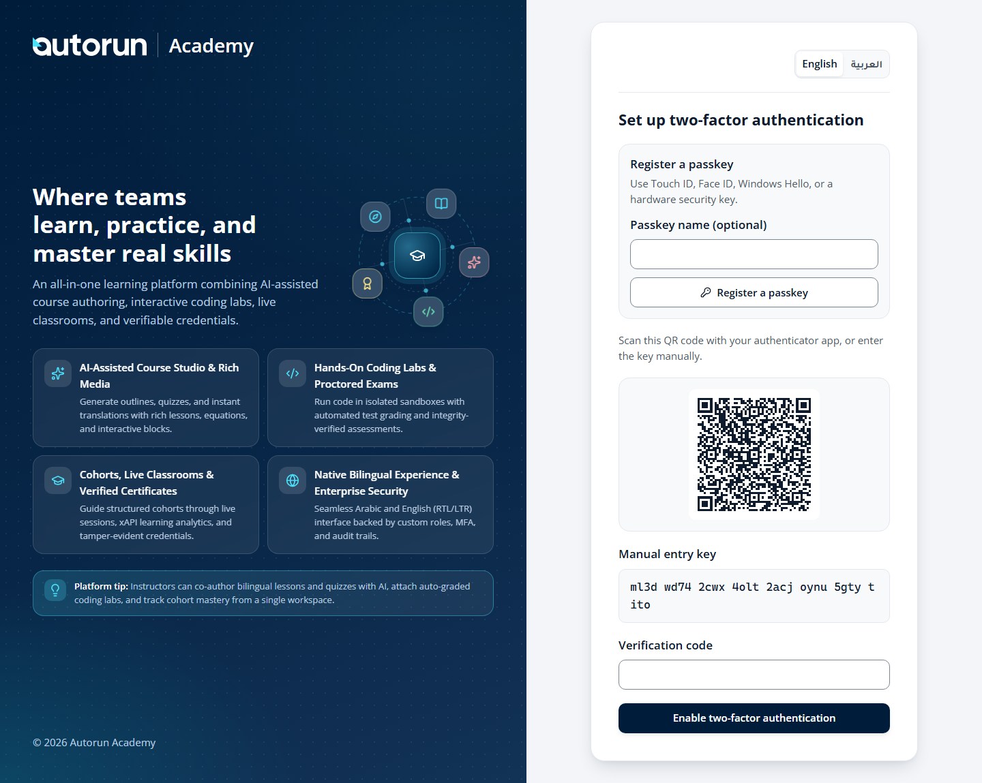Click the key icon in Register a passkey button
This screenshot has width=982, height=783.
point(706,292)
